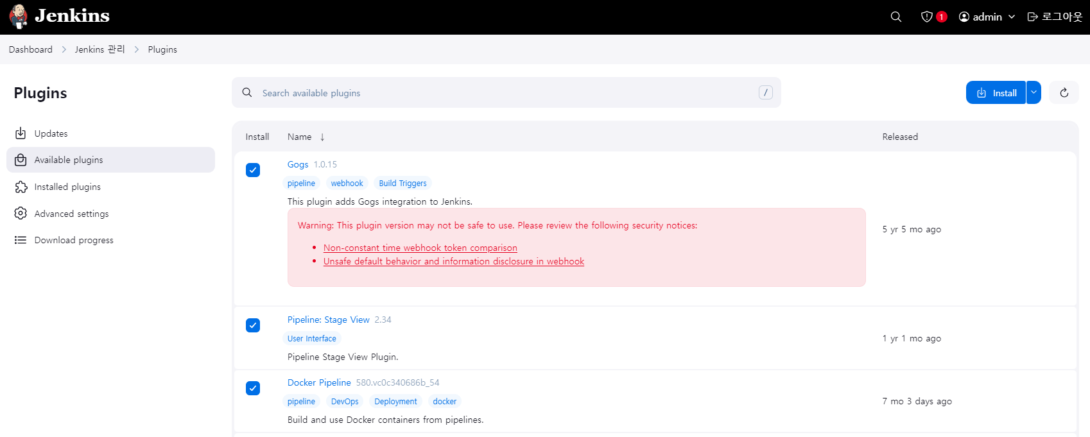Click the Installed plugins puzzle icon
Image resolution: width=1090 pixels, height=437 pixels.
21,187
